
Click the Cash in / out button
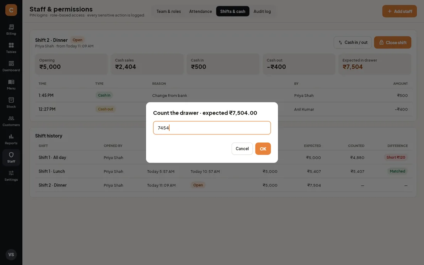click(353, 42)
